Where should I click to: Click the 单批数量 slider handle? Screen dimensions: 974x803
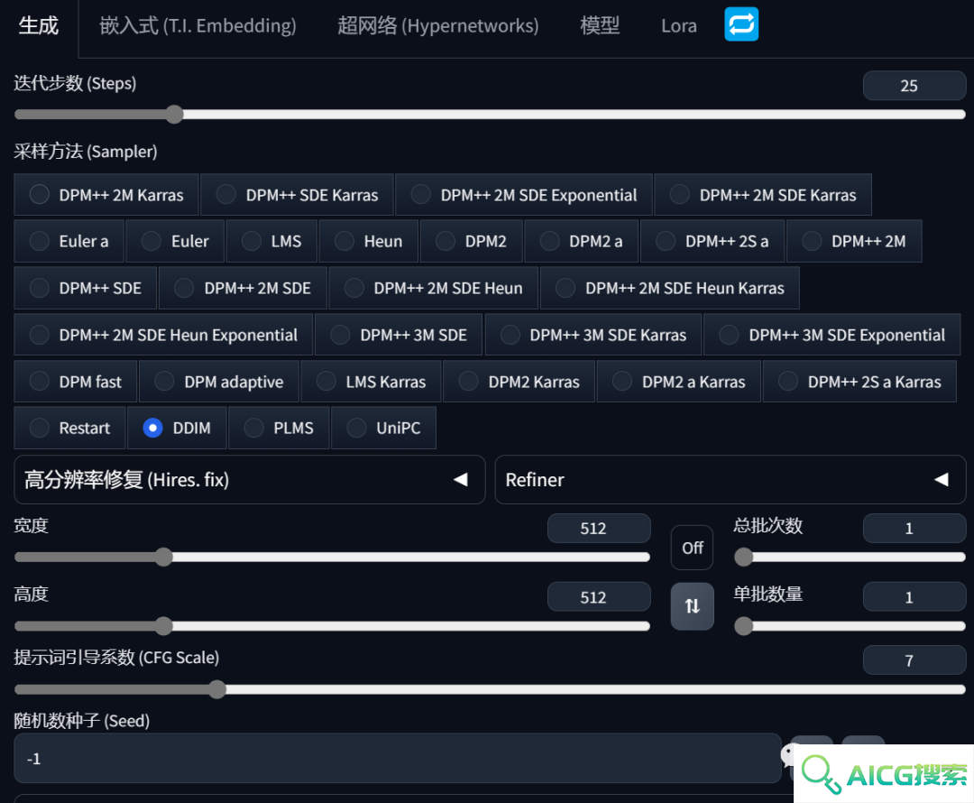click(x=743, y=626)
